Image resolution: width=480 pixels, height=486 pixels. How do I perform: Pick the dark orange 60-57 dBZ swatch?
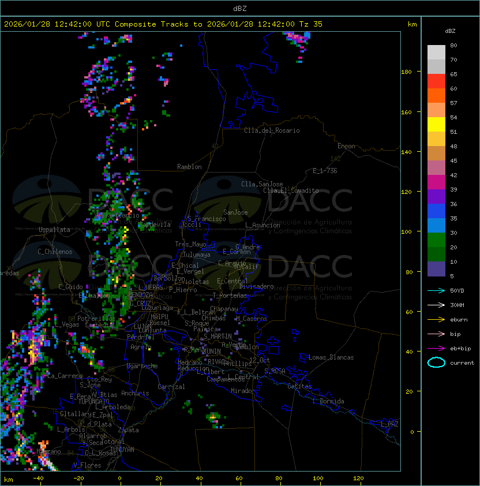point(436,95)
